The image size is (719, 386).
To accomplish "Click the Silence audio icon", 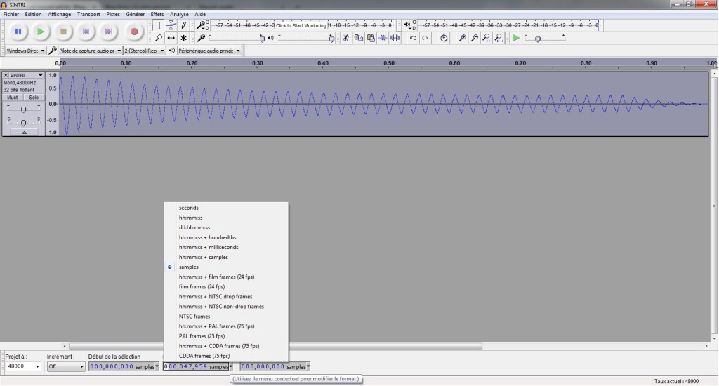I will 395,38.
